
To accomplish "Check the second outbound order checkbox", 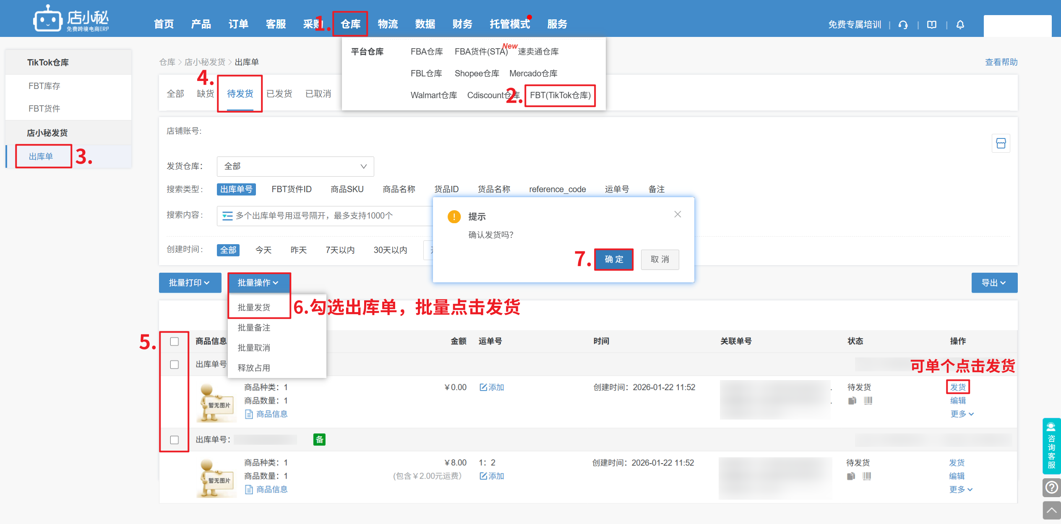I will tap(175, 440).
